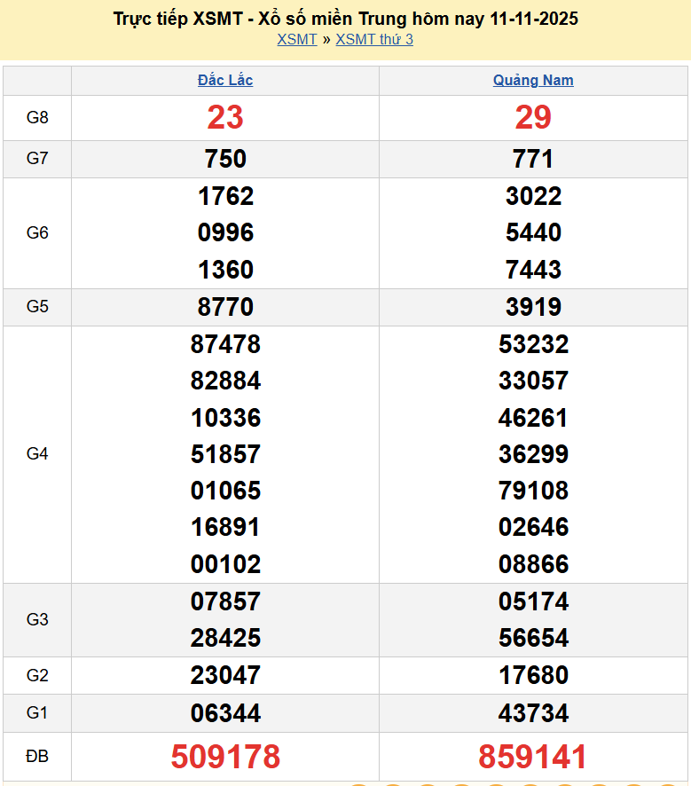Click the G6 number 0996
Screen dimensions: 691x786
[x=225, y=232]
